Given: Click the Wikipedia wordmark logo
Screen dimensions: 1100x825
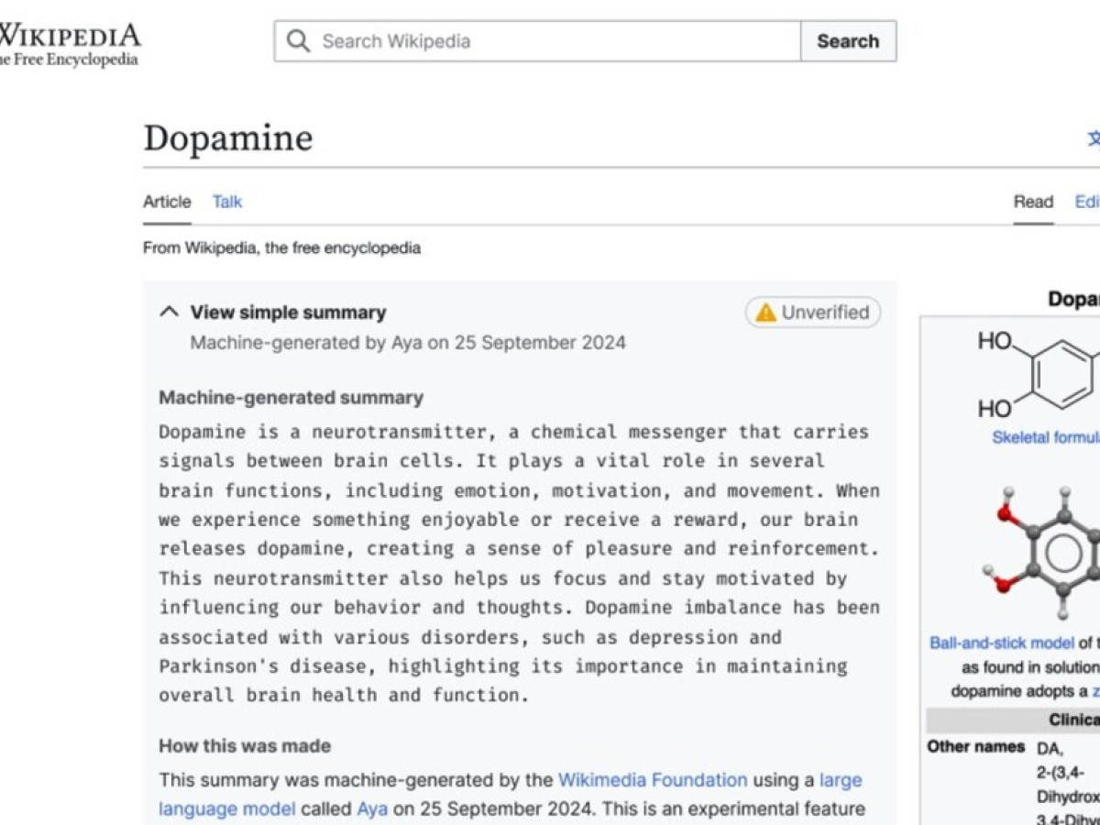Looking at the screenshot, I should point(70,36).
